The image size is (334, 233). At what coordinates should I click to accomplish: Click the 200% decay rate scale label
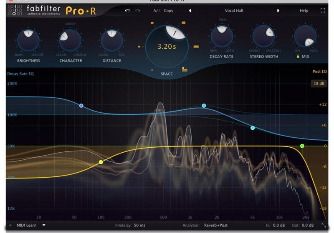(x=12, y=83)
